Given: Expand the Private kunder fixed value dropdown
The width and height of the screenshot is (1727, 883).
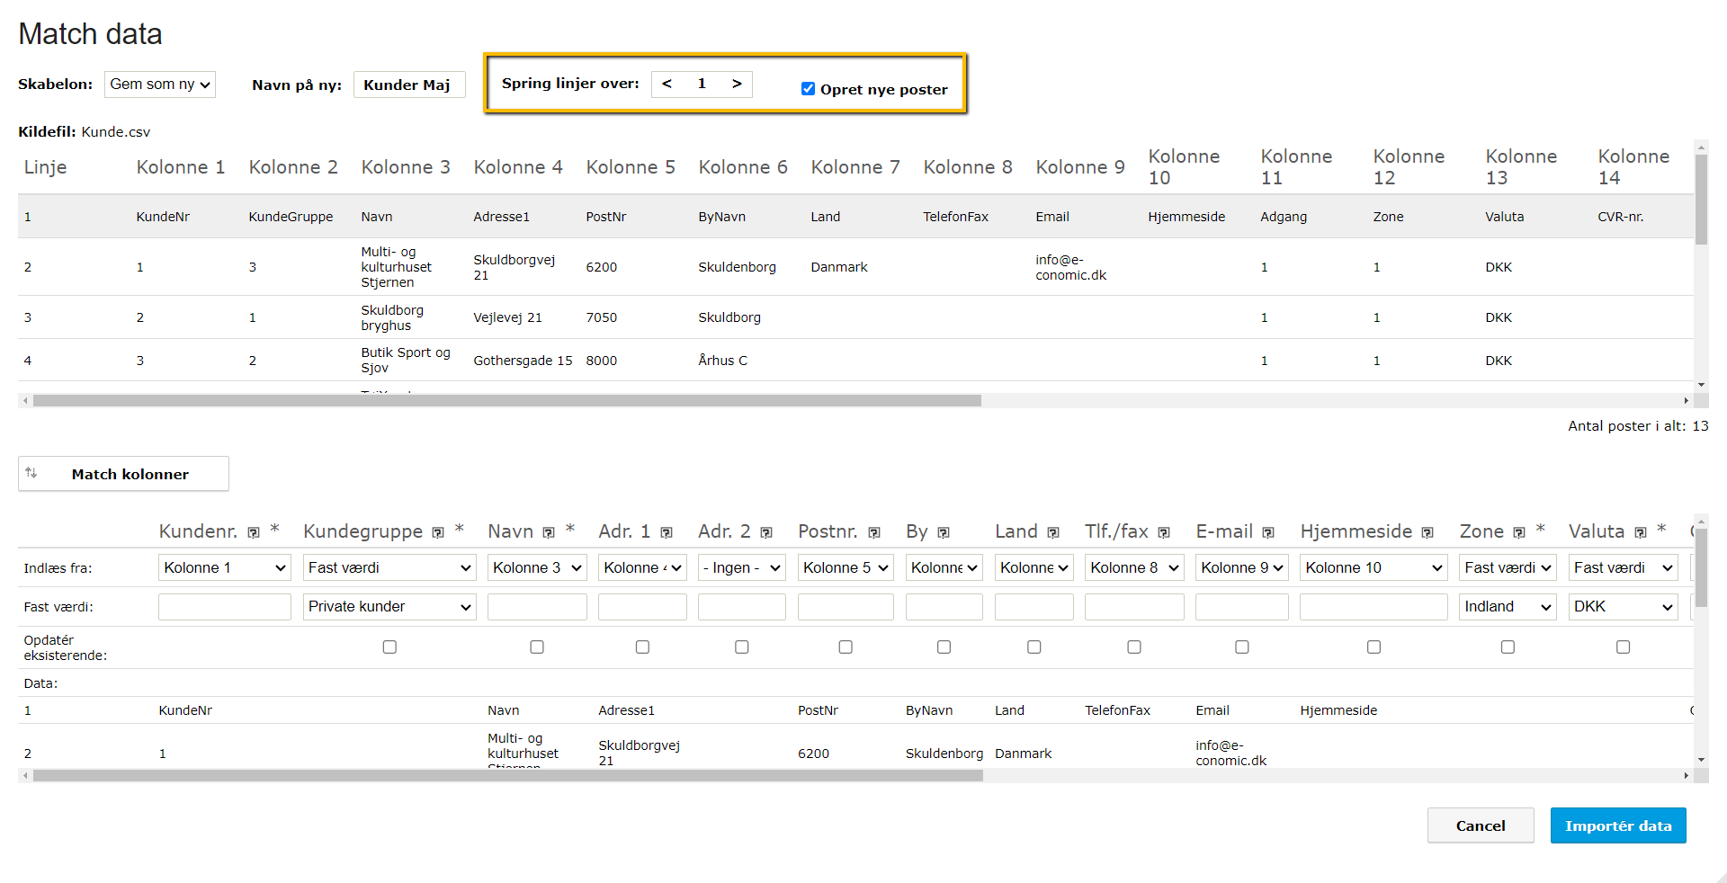Looking at the screenshot, I should click(x=389, y=607).
